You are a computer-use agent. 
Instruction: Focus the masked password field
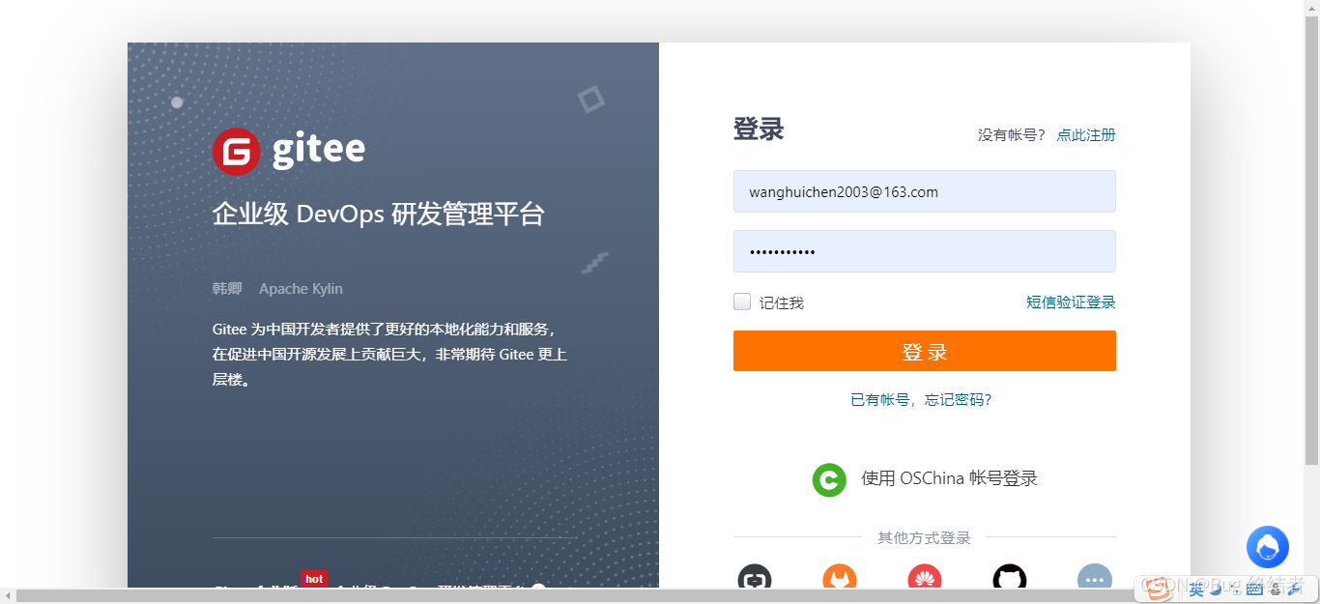925,251
